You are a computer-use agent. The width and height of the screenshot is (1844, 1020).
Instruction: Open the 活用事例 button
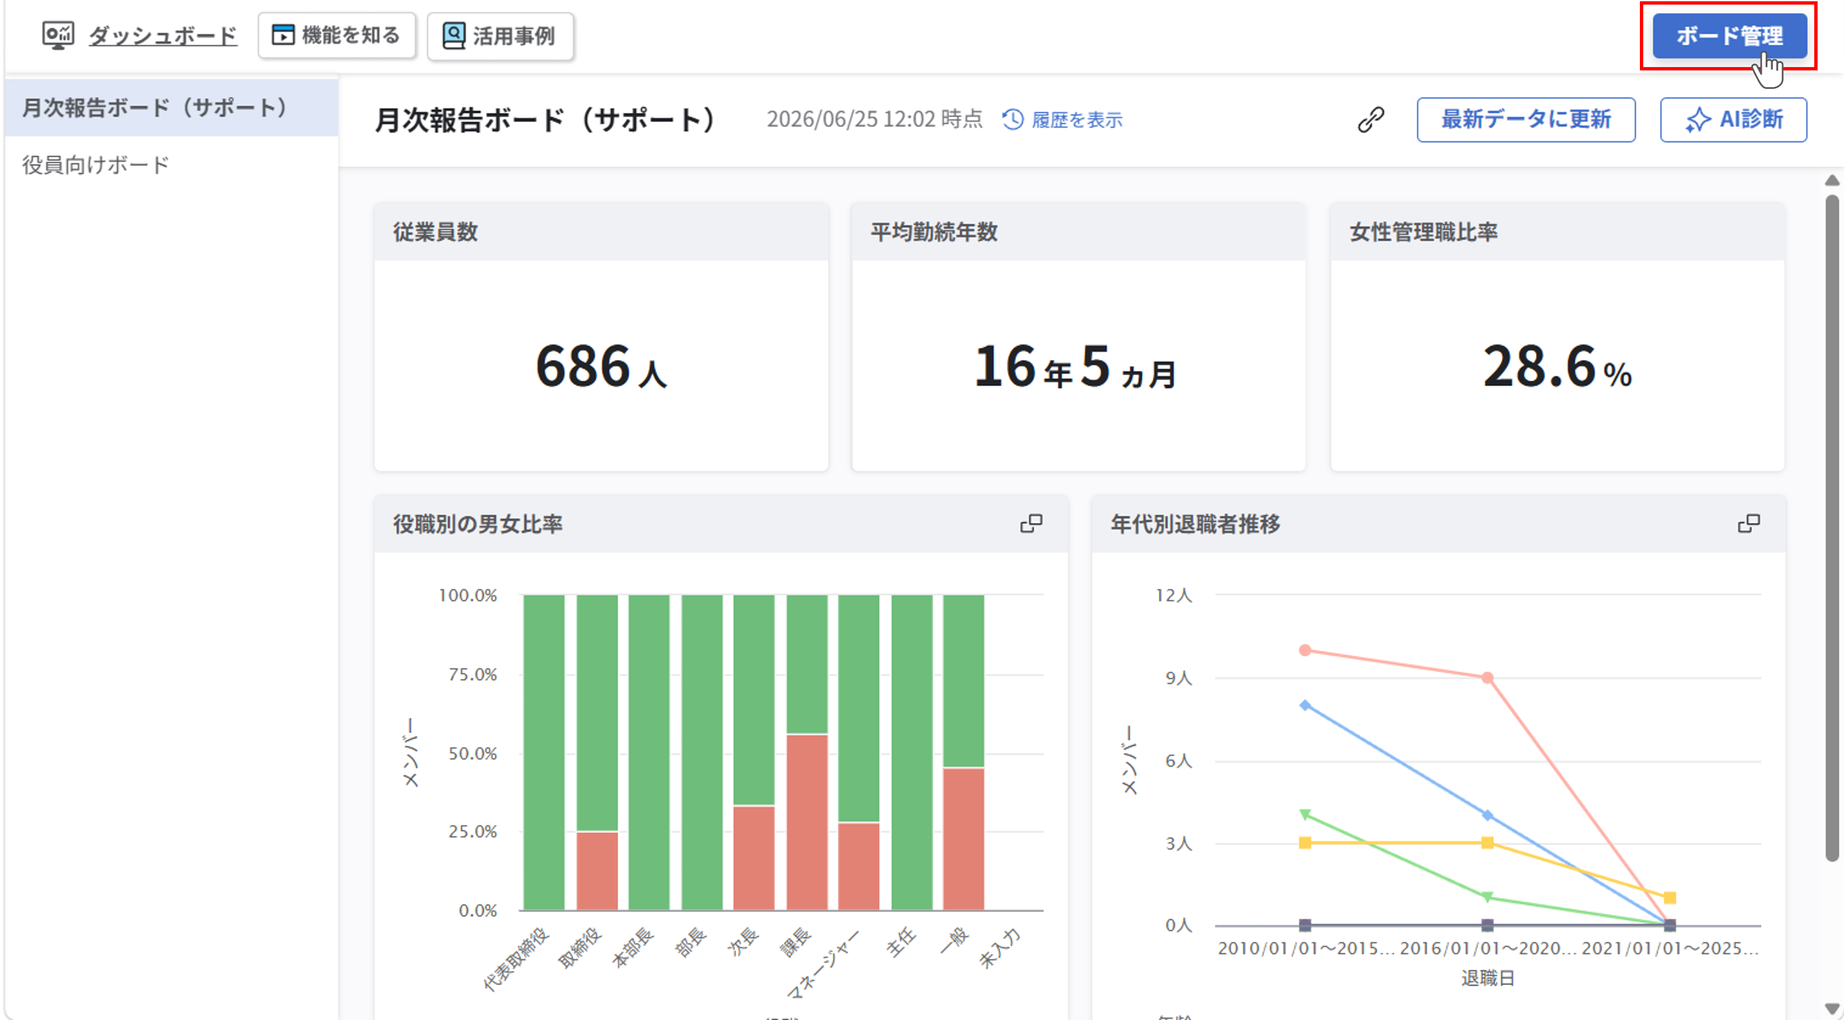coord(500,36)
